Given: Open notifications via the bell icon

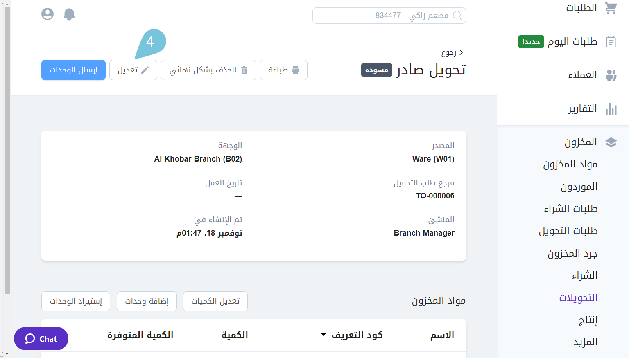Looking at the screenshot, I should click(x=69, y=14).
